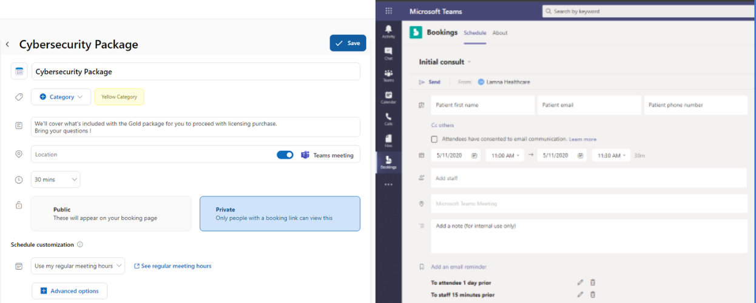756x303 pixels.
Task: Open Teams in the Teams sidebar
Action: tap(388, 75)
